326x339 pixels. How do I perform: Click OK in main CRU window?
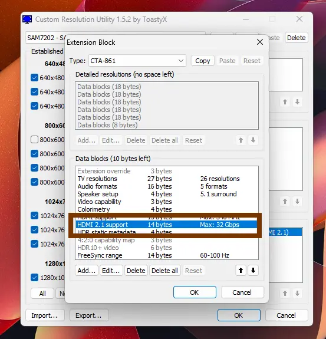(239, 315)
